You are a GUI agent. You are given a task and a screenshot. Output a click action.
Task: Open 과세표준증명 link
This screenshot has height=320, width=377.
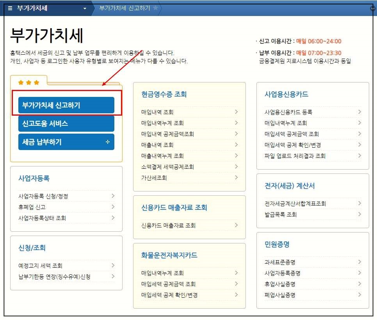pos(280,262)
